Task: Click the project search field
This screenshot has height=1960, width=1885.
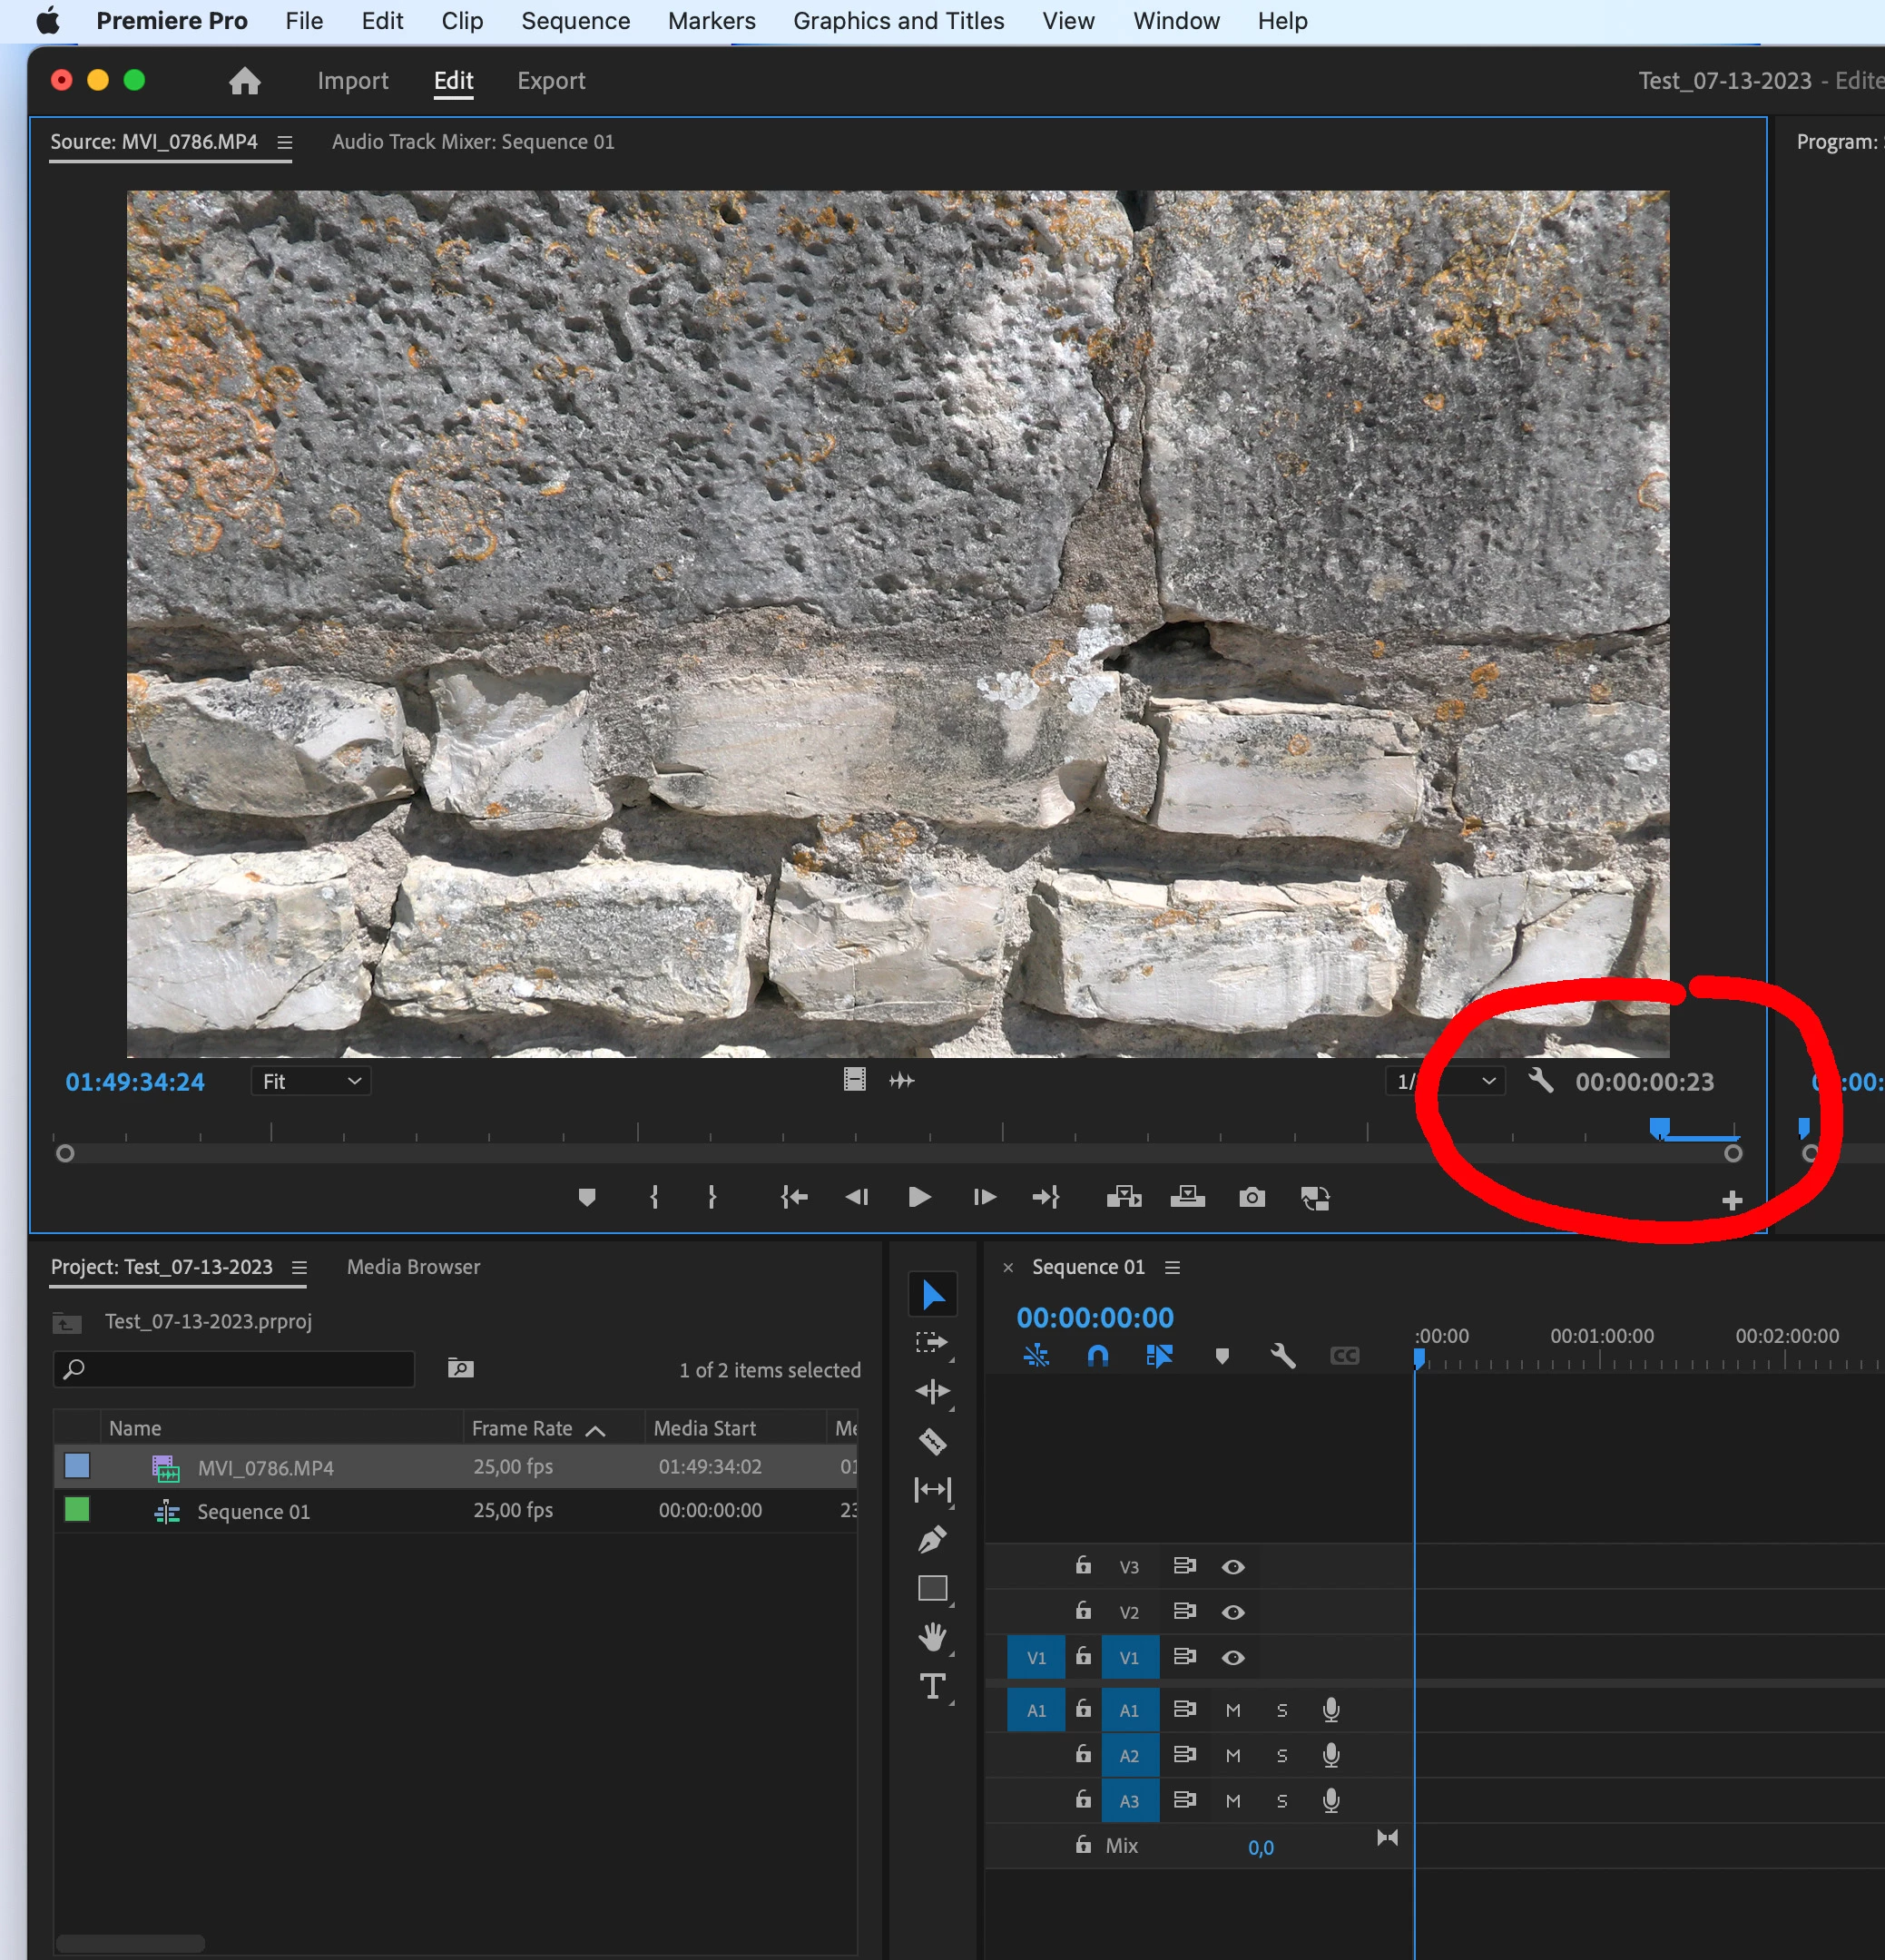Action: (235, 1369)
